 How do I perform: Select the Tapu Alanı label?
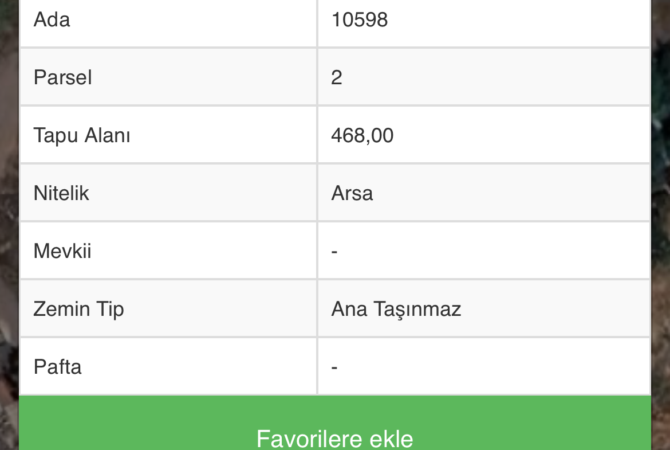tap(82, 136)
